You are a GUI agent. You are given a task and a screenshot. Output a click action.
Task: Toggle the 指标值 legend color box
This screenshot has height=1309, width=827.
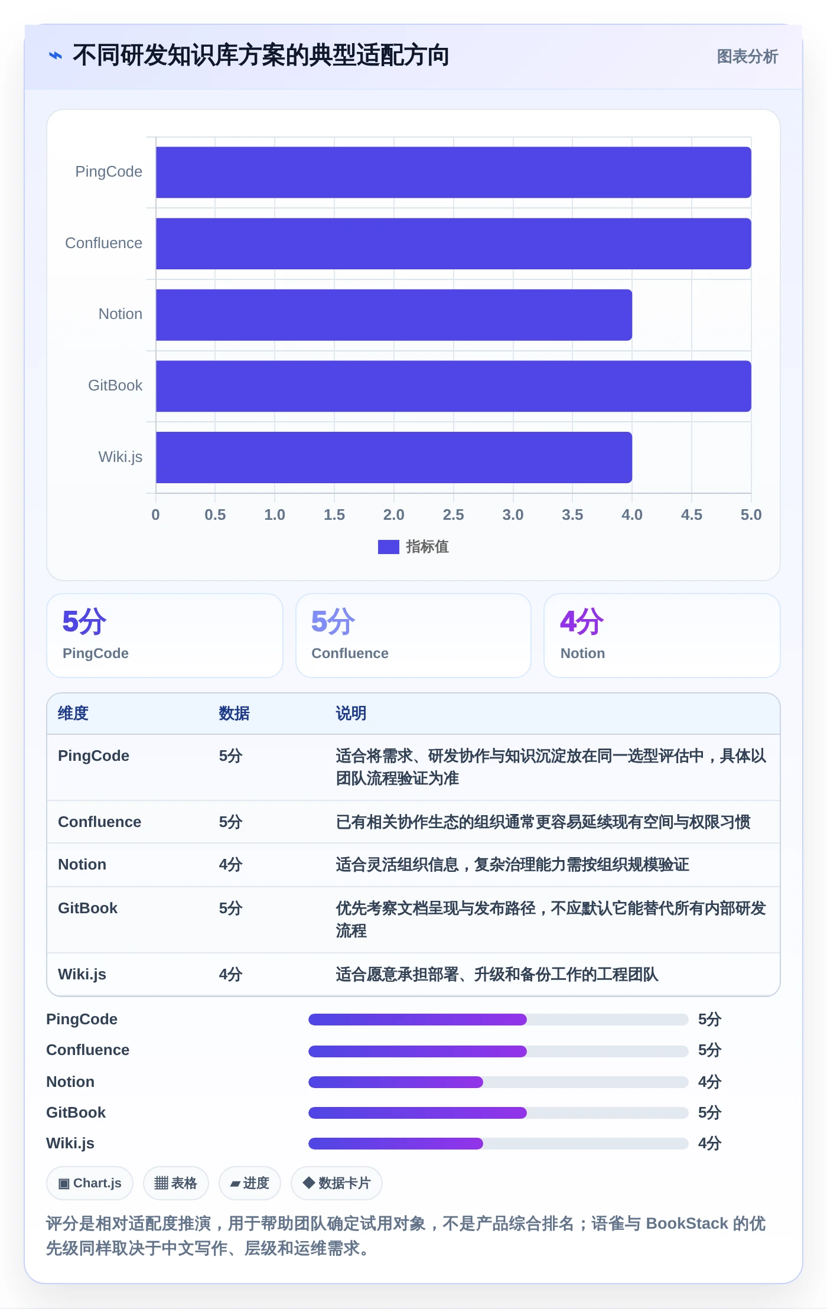388,546
